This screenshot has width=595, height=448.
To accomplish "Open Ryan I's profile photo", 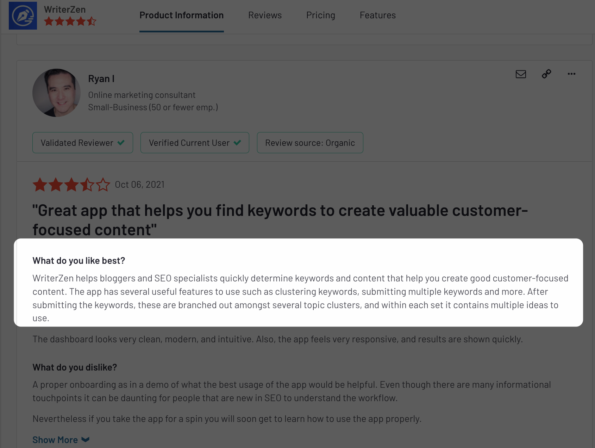I will click(56, 93).
